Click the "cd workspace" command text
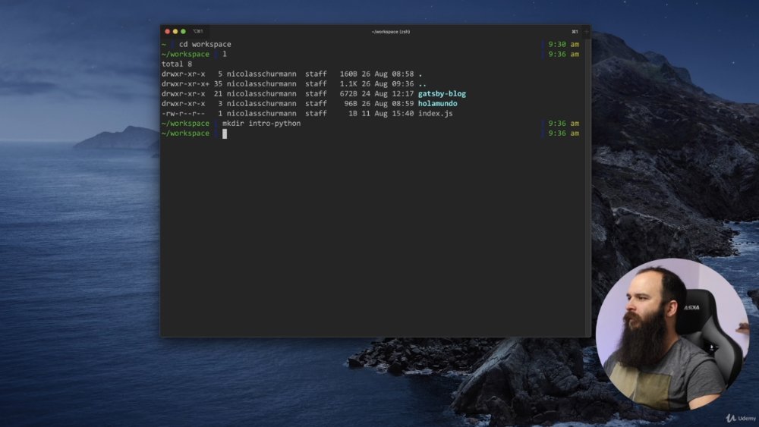 coord(205,45)
